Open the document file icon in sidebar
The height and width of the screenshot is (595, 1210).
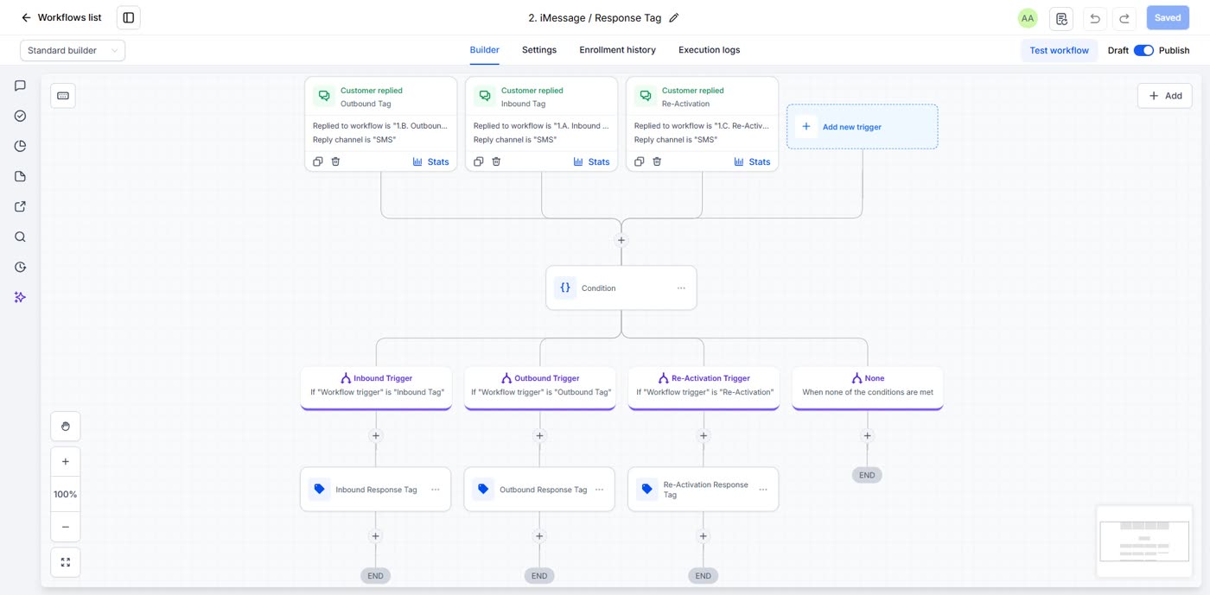[x=20, y=176]
